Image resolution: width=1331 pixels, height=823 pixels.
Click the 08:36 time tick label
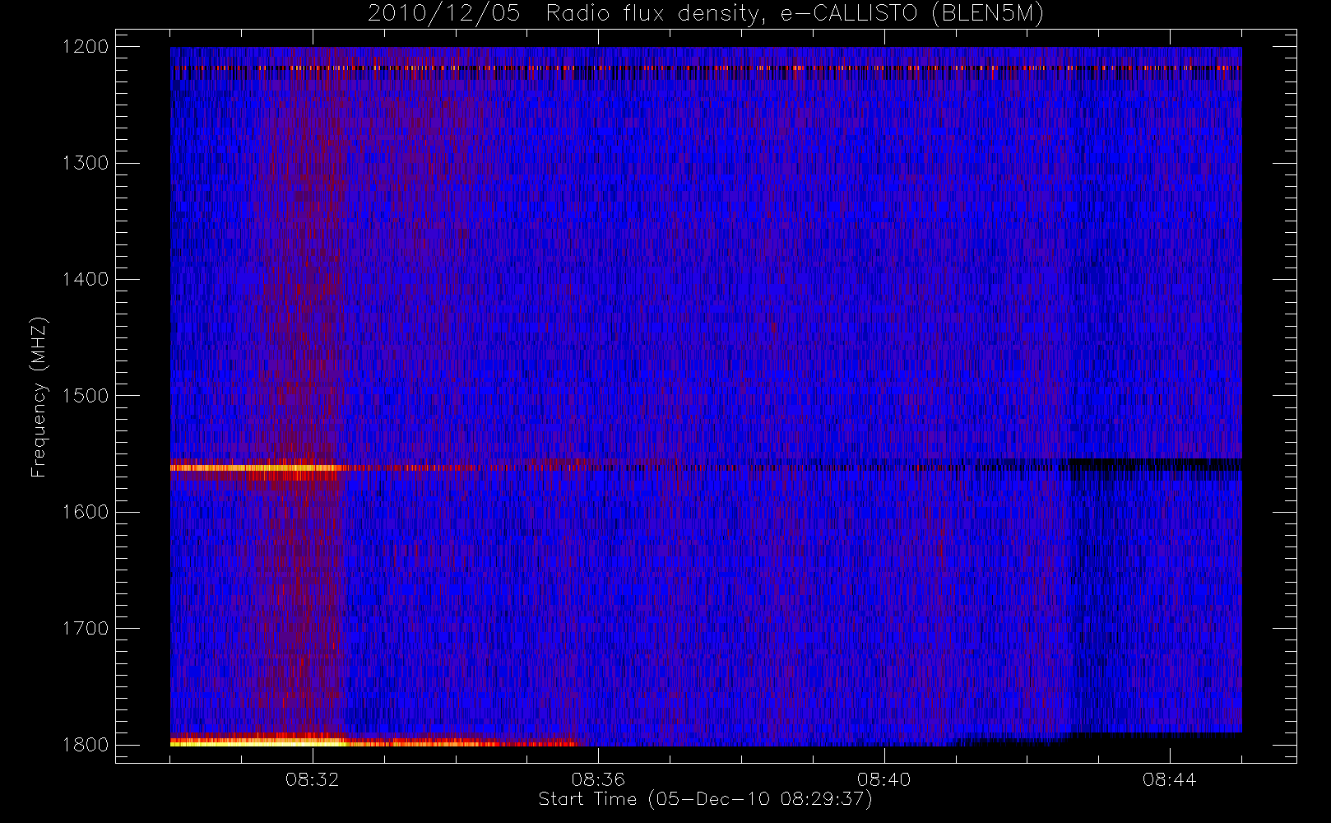tap(598, 779)
